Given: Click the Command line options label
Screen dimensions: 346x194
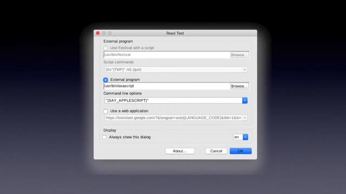Looking at the screenshot, I should [x=123, y=93].
